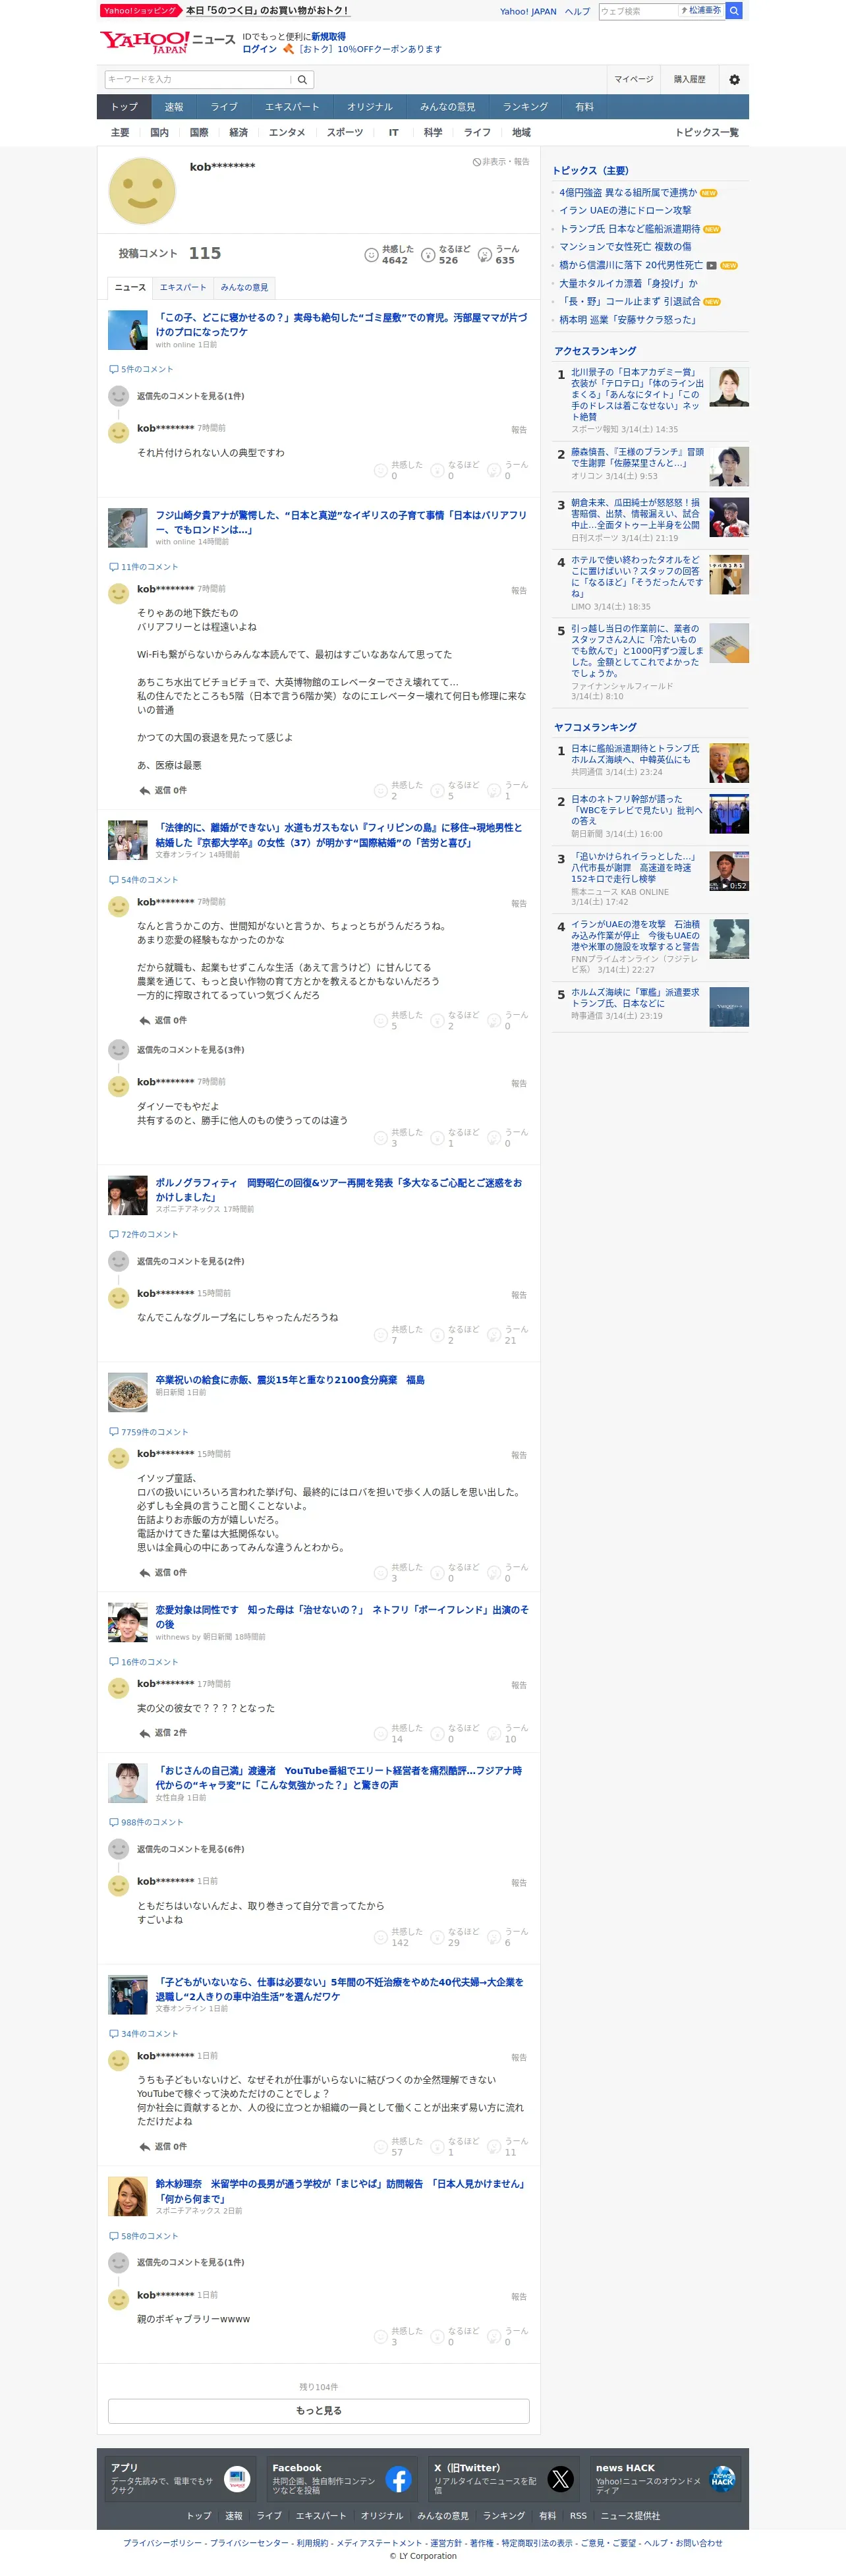
Task: Expand 返信先のコメントを見る(6件)
Action: click(x=190, y=1849)
